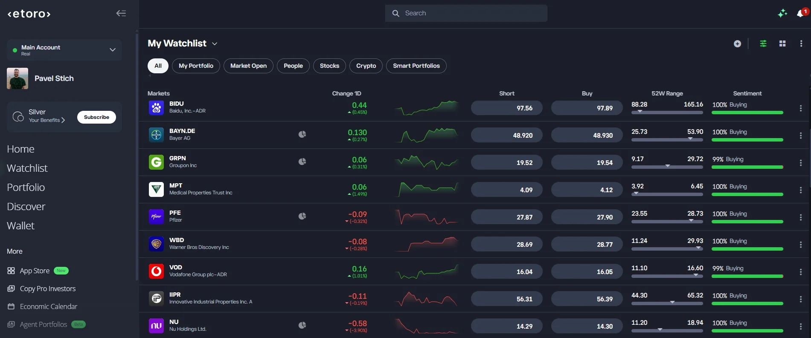Open Watchlist in sidebar
Screen dimensions: 811x338
point(27,168)
